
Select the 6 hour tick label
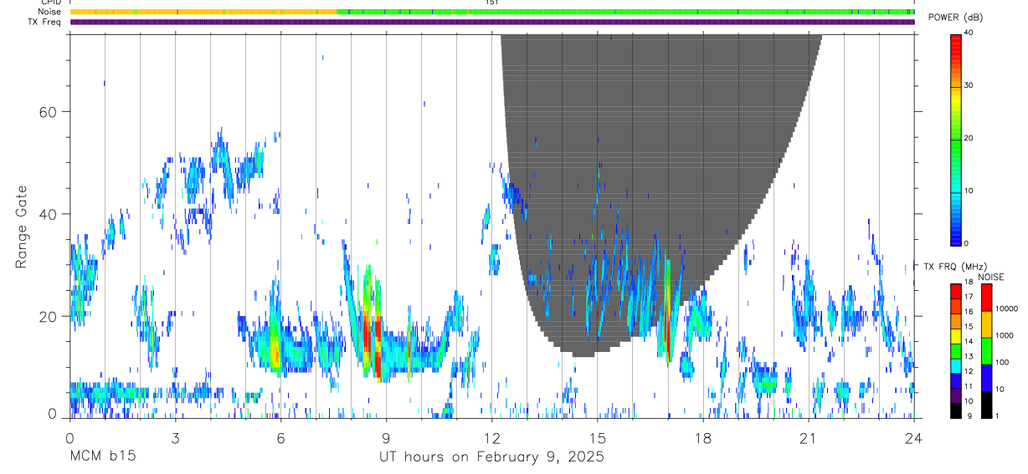(280, 438)
